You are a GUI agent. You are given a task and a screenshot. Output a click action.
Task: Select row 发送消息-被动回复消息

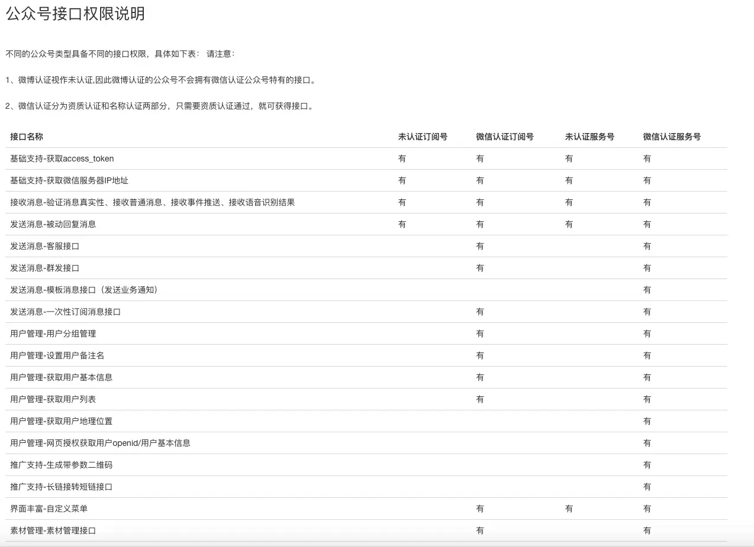click(366, 224)
